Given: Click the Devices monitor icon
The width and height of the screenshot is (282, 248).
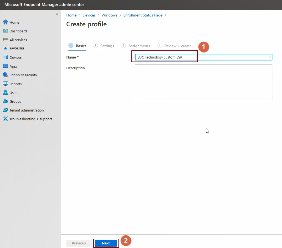Looking at the screenshot, I should 5,57.
